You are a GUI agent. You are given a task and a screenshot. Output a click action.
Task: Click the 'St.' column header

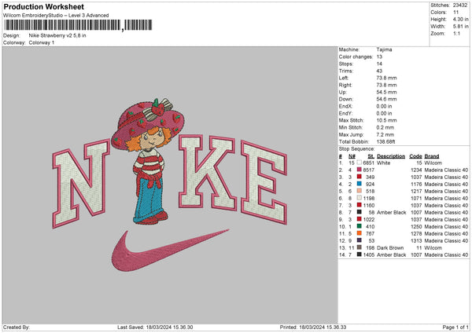(371, 156)
